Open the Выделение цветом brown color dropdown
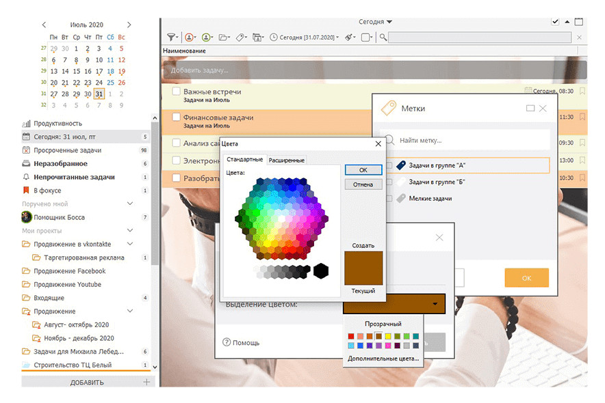Screen dimensions: 605x403 (394, 304)
